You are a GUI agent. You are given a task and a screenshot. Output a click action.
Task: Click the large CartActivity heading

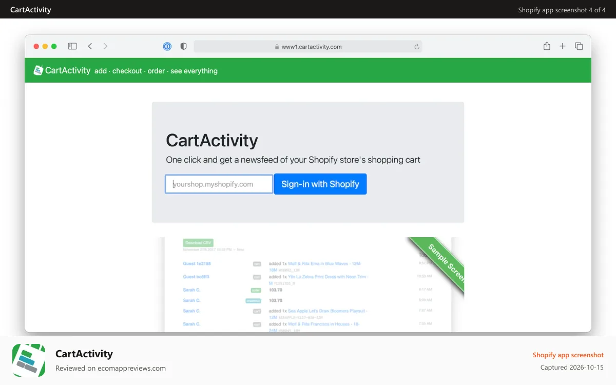click(x=212, y=140)
